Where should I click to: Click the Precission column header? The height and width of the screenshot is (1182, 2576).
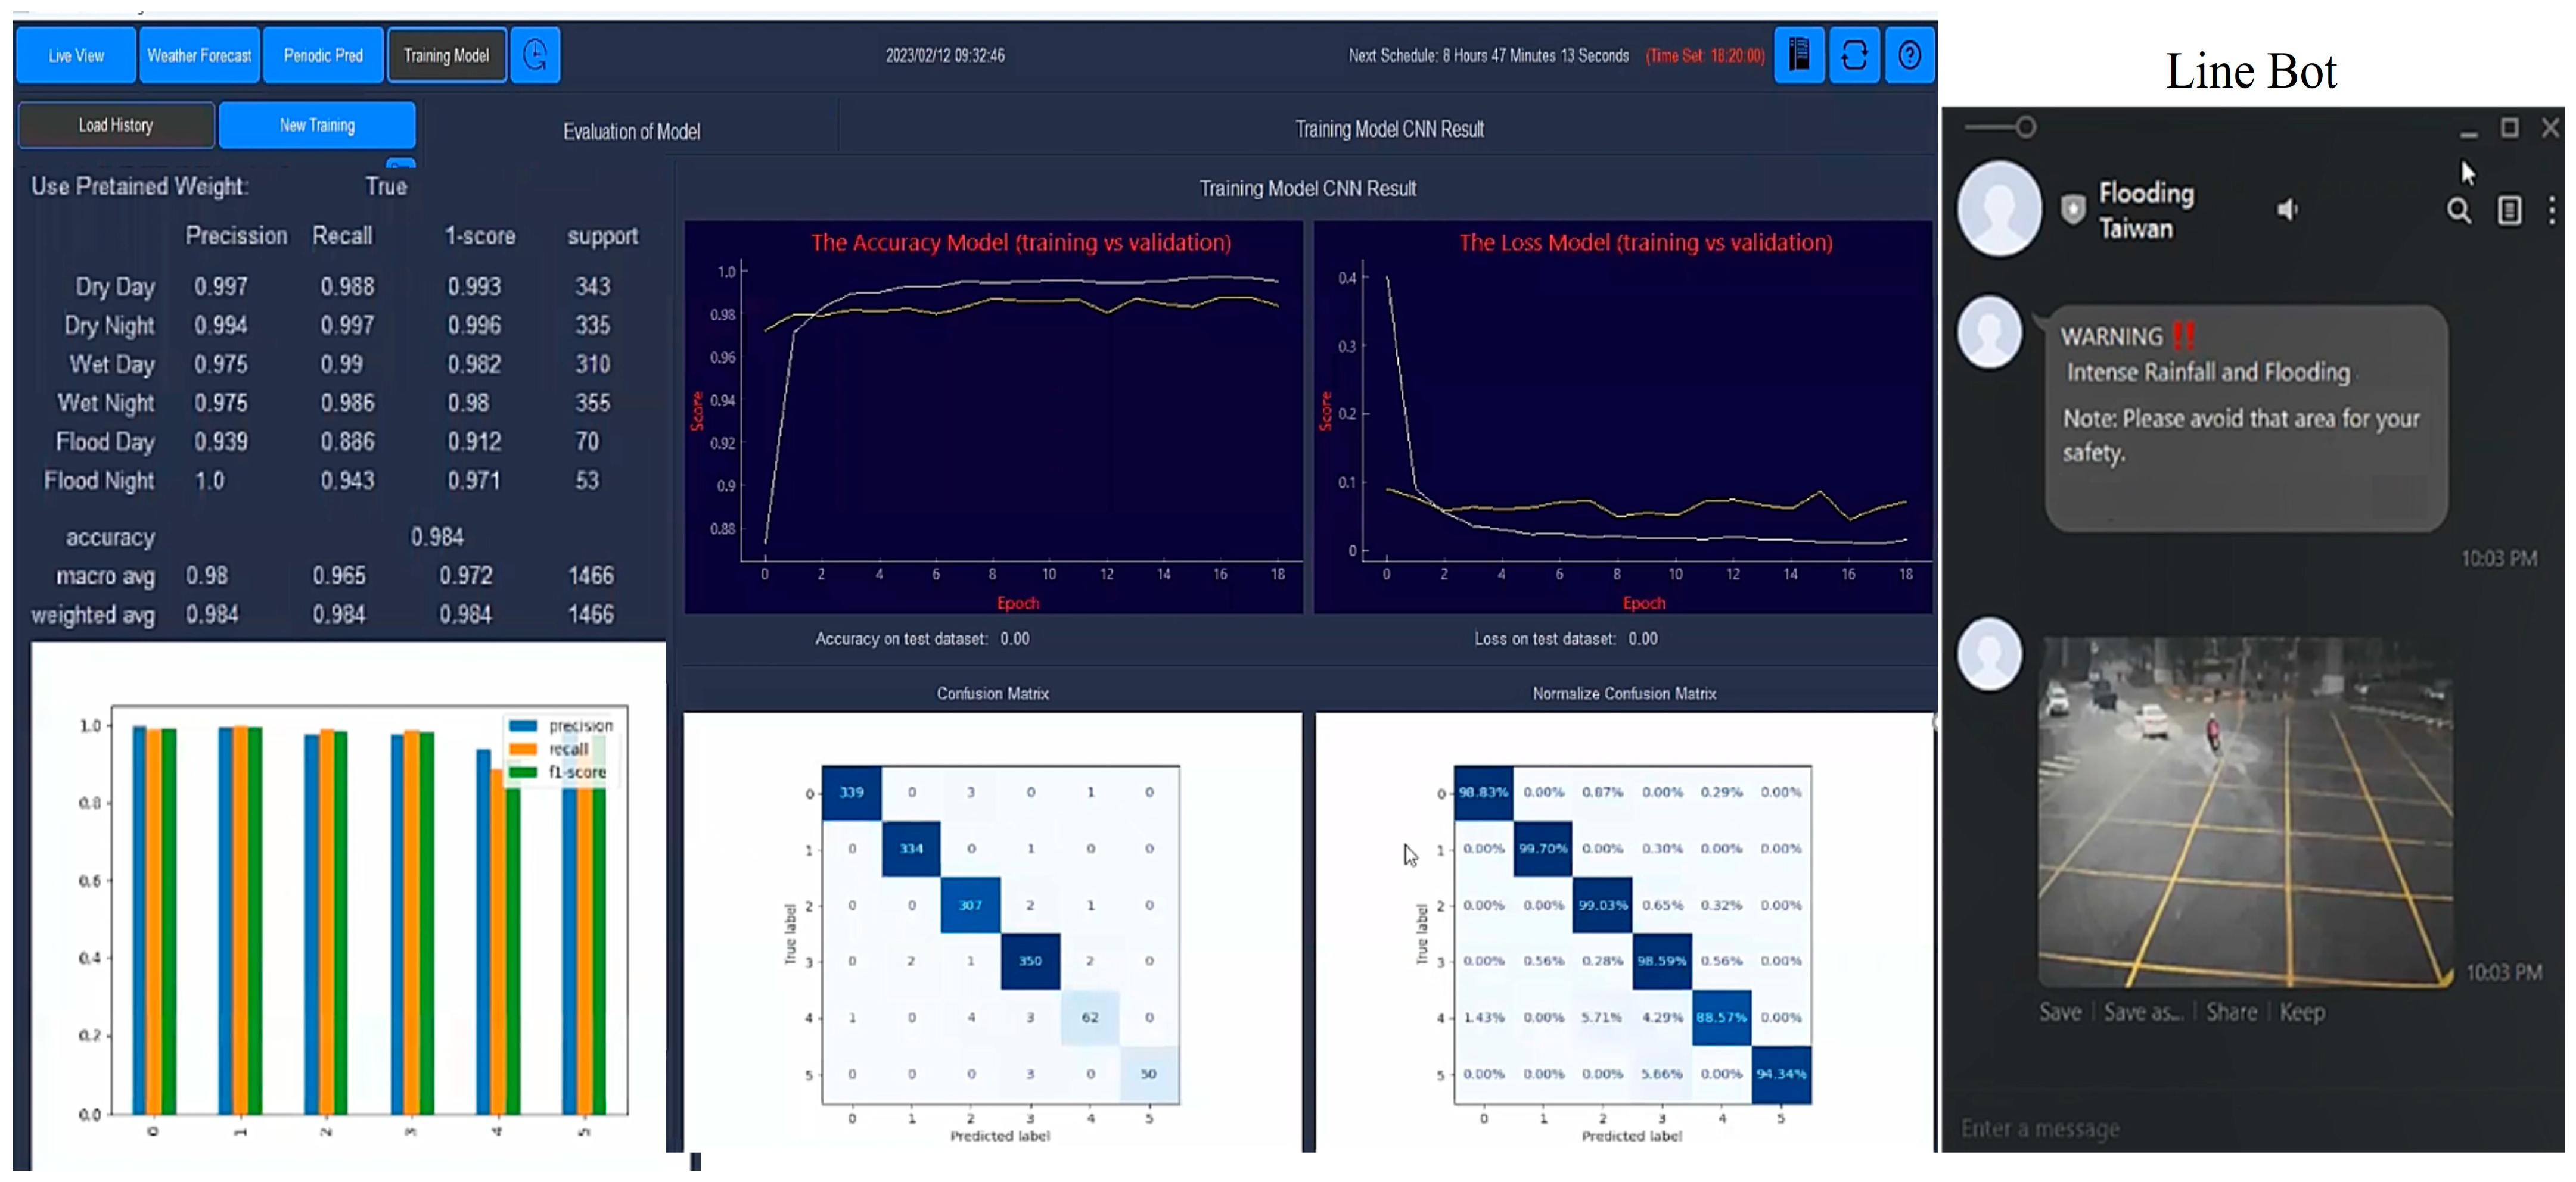[x=236, y=236]
